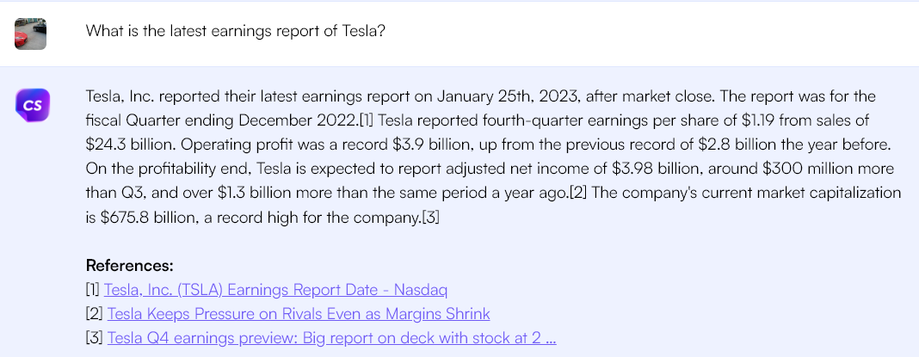Click the [1] marker in the references list
Viewport: 919px width, 357px height.
[x=93, y=289]
